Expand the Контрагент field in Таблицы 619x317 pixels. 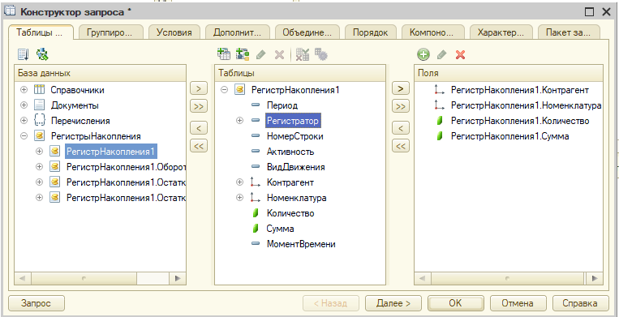[x=239, y=182]
